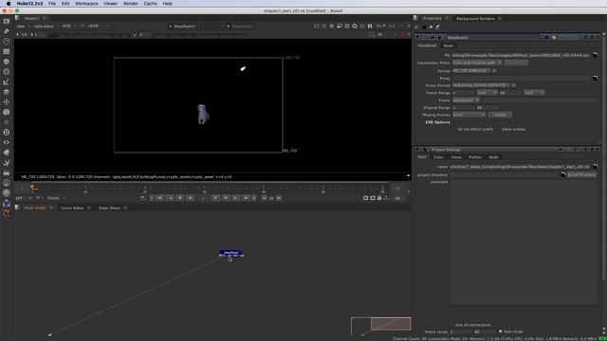Open first Frame Range hold dropdown

487,93
